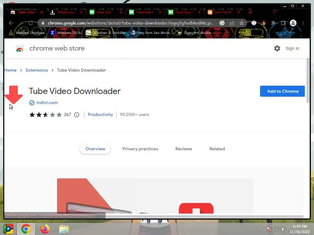314x235 pixels.
Task: Click the Google icon in the address bar
Action: 222,23
